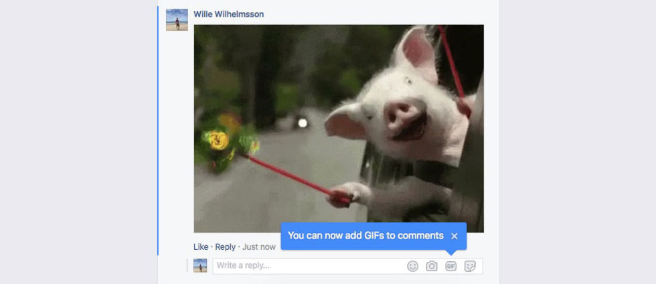The width and height of the screenshot is (656, 284).
Task: Open the sticker picker icon
Action: pyautogui.click(x=470, y=266)
